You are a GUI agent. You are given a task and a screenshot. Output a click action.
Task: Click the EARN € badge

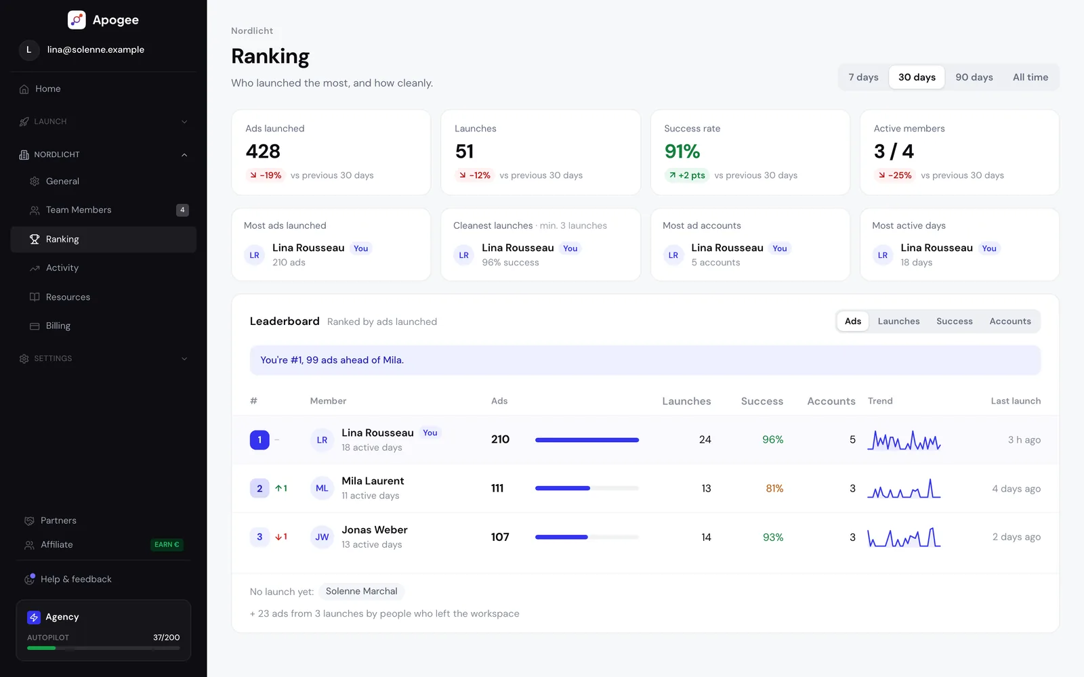[167, 545]
